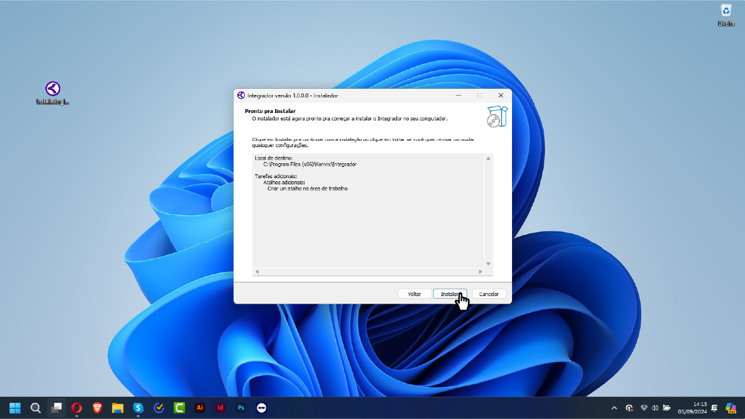This screenshot has height=419, width=745.
Task: Click the horizontal scroll right arrow
Action: [480, 272]
